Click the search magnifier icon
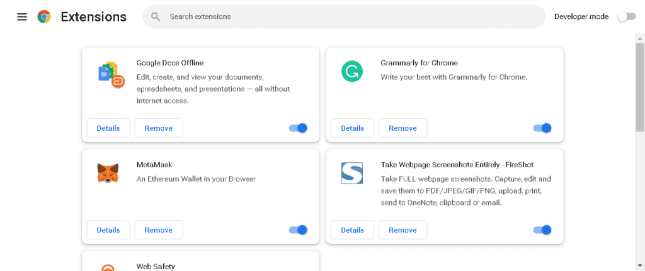 pyautogui.click(x=155, y=16)
